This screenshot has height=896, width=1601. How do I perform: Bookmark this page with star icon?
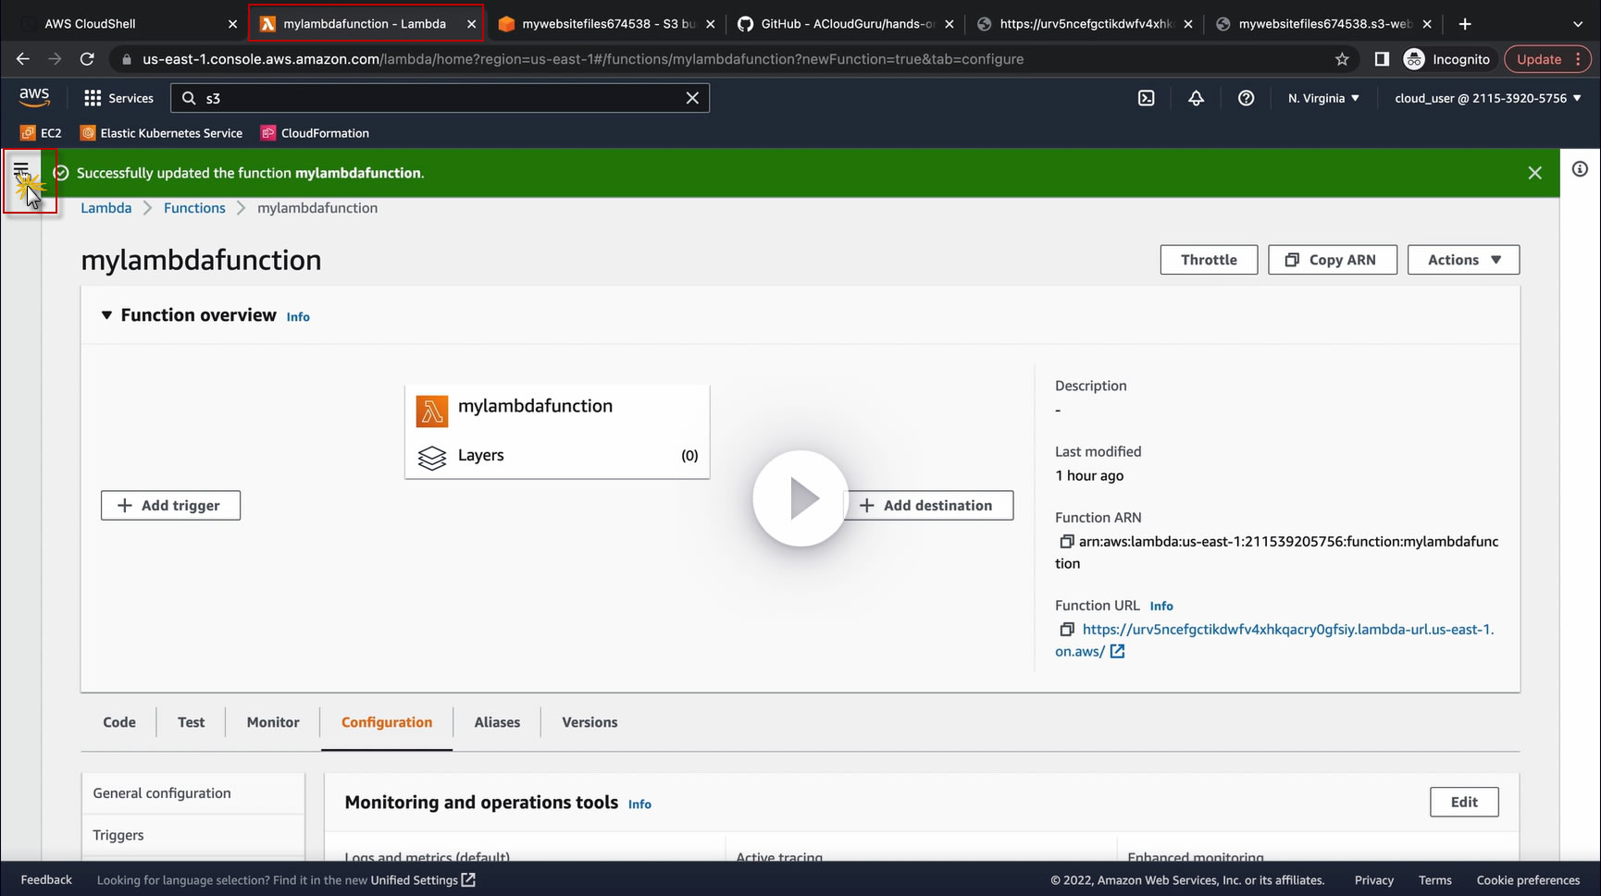coord(1342,59)
